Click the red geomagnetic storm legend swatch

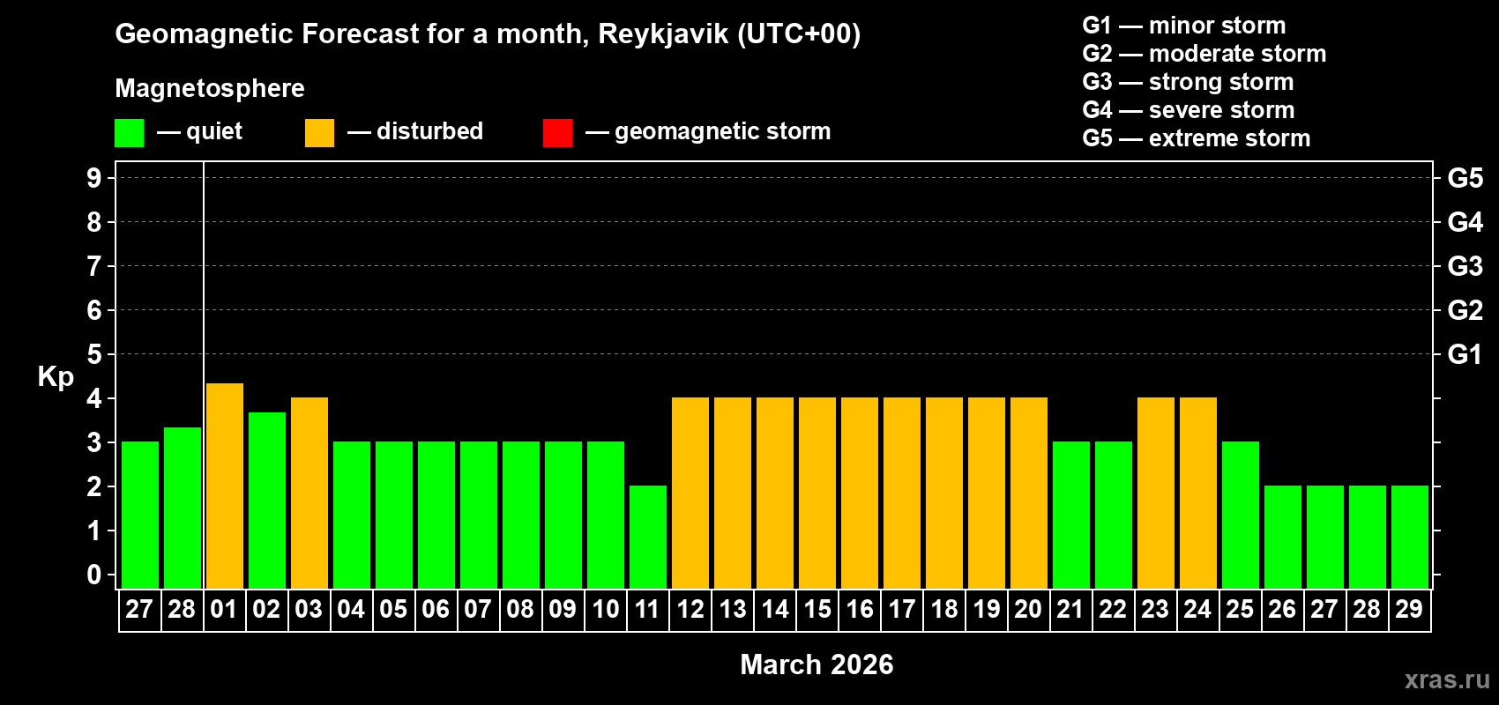click(557, 133)
